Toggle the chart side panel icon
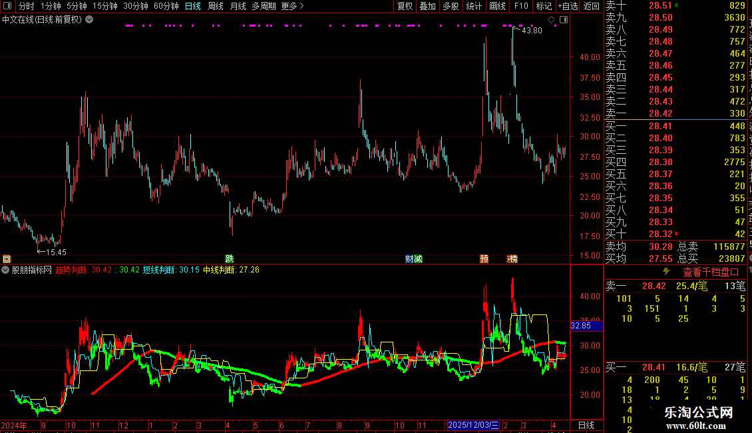 [564, 20]
